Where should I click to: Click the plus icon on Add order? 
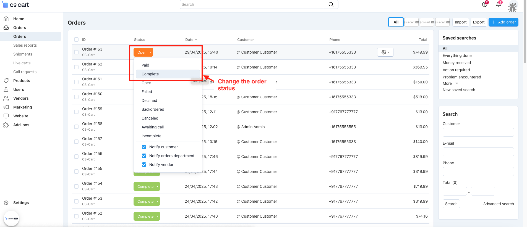click(x=494, y=22)
